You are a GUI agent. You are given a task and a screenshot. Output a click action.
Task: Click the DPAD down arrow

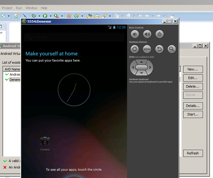(142, 73)
